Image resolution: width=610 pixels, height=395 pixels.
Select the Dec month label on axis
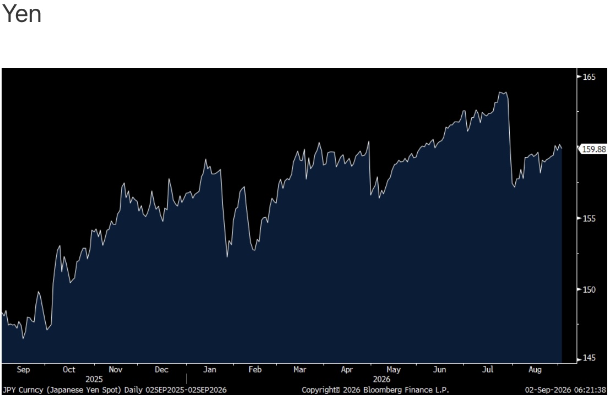point(161,369)
